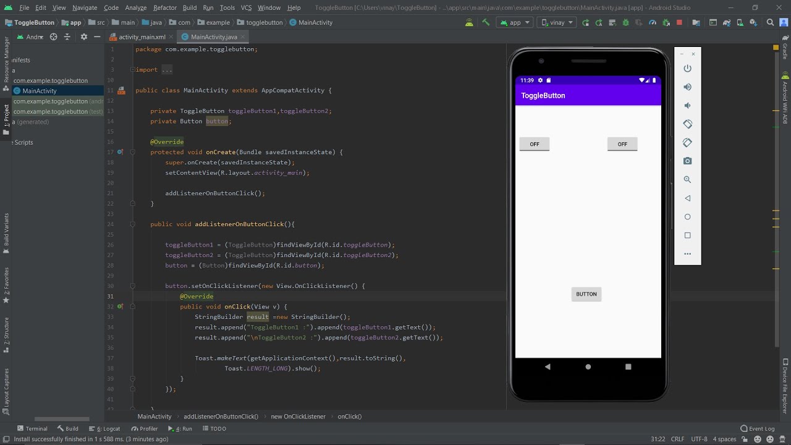Image resolution: width=791 pixels, height=445 pixels.
Task: Open the Profiler tool window tab
Action: point(145,428)
